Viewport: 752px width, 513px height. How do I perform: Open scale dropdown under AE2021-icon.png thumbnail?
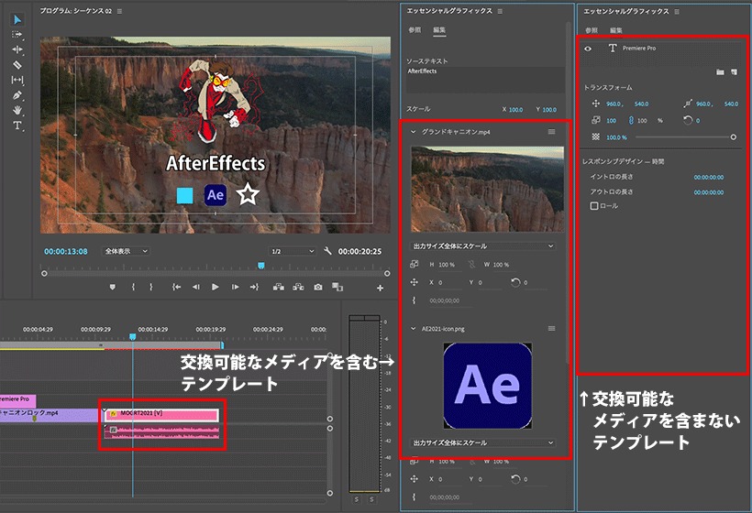tap(483, 442)
